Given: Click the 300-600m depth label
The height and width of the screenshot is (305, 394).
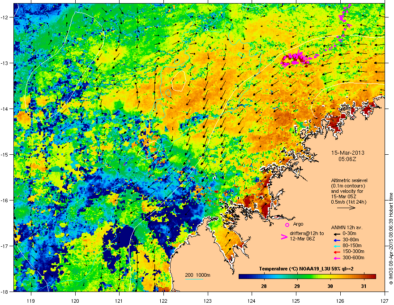Looking at the screenshot, I should (353, 257).
